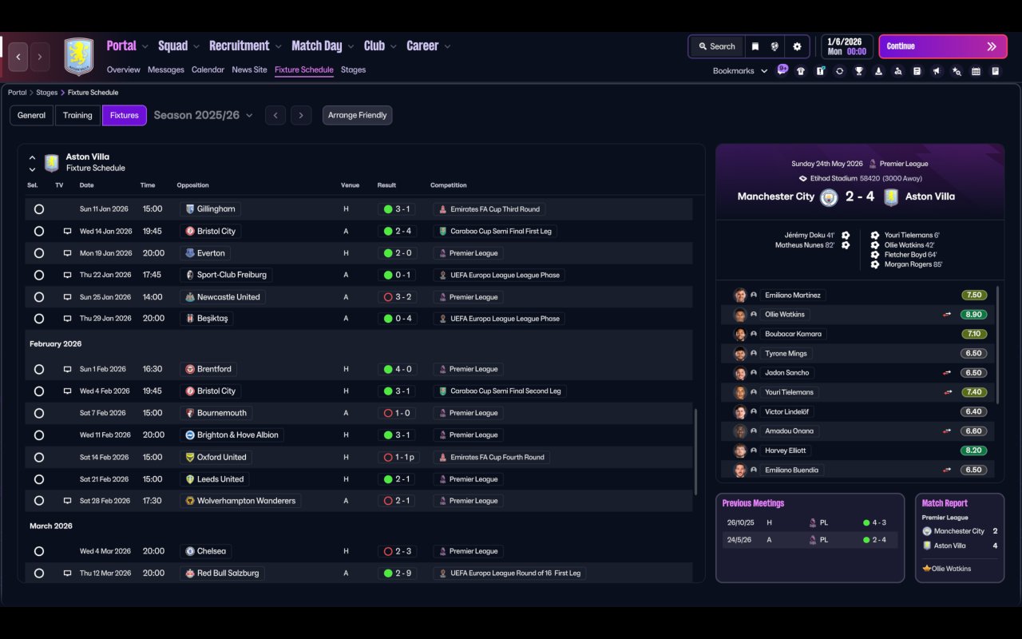The height and width of the screenshot is (639, 1022).
Task: Switch to the Stages tab
Action: point(353,69)
